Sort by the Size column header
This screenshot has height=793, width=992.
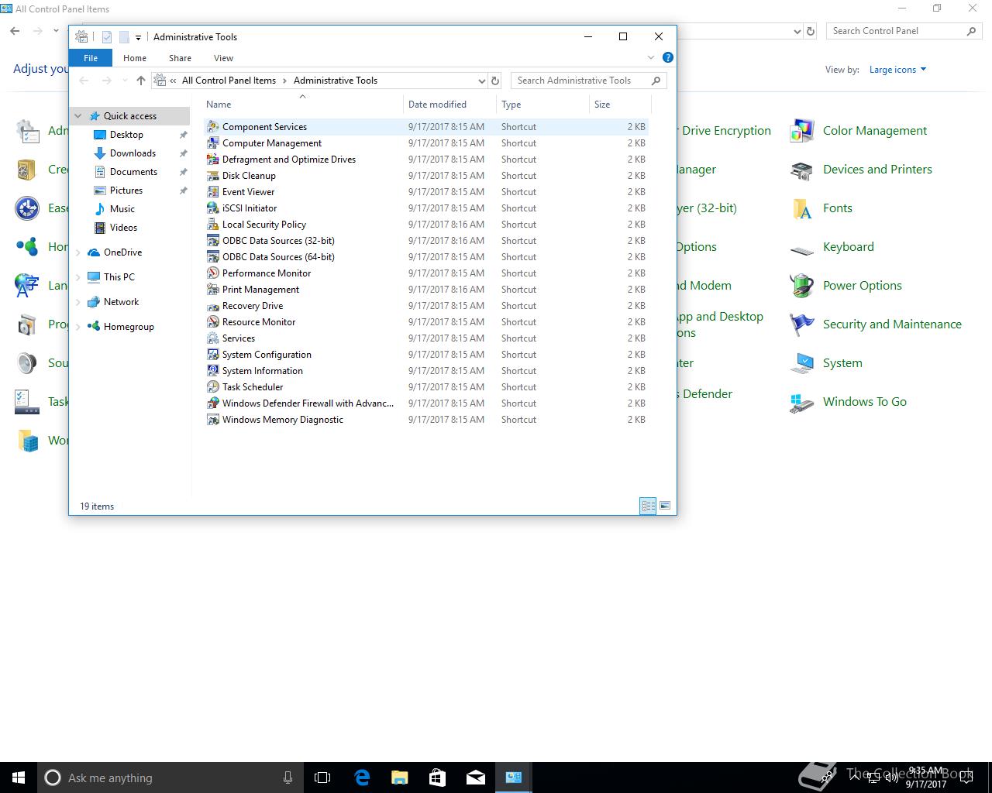620,104
